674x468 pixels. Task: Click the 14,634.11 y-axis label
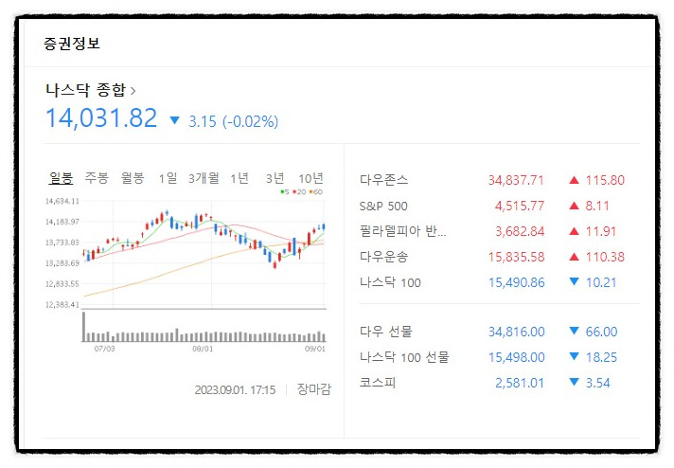point(62,201)
